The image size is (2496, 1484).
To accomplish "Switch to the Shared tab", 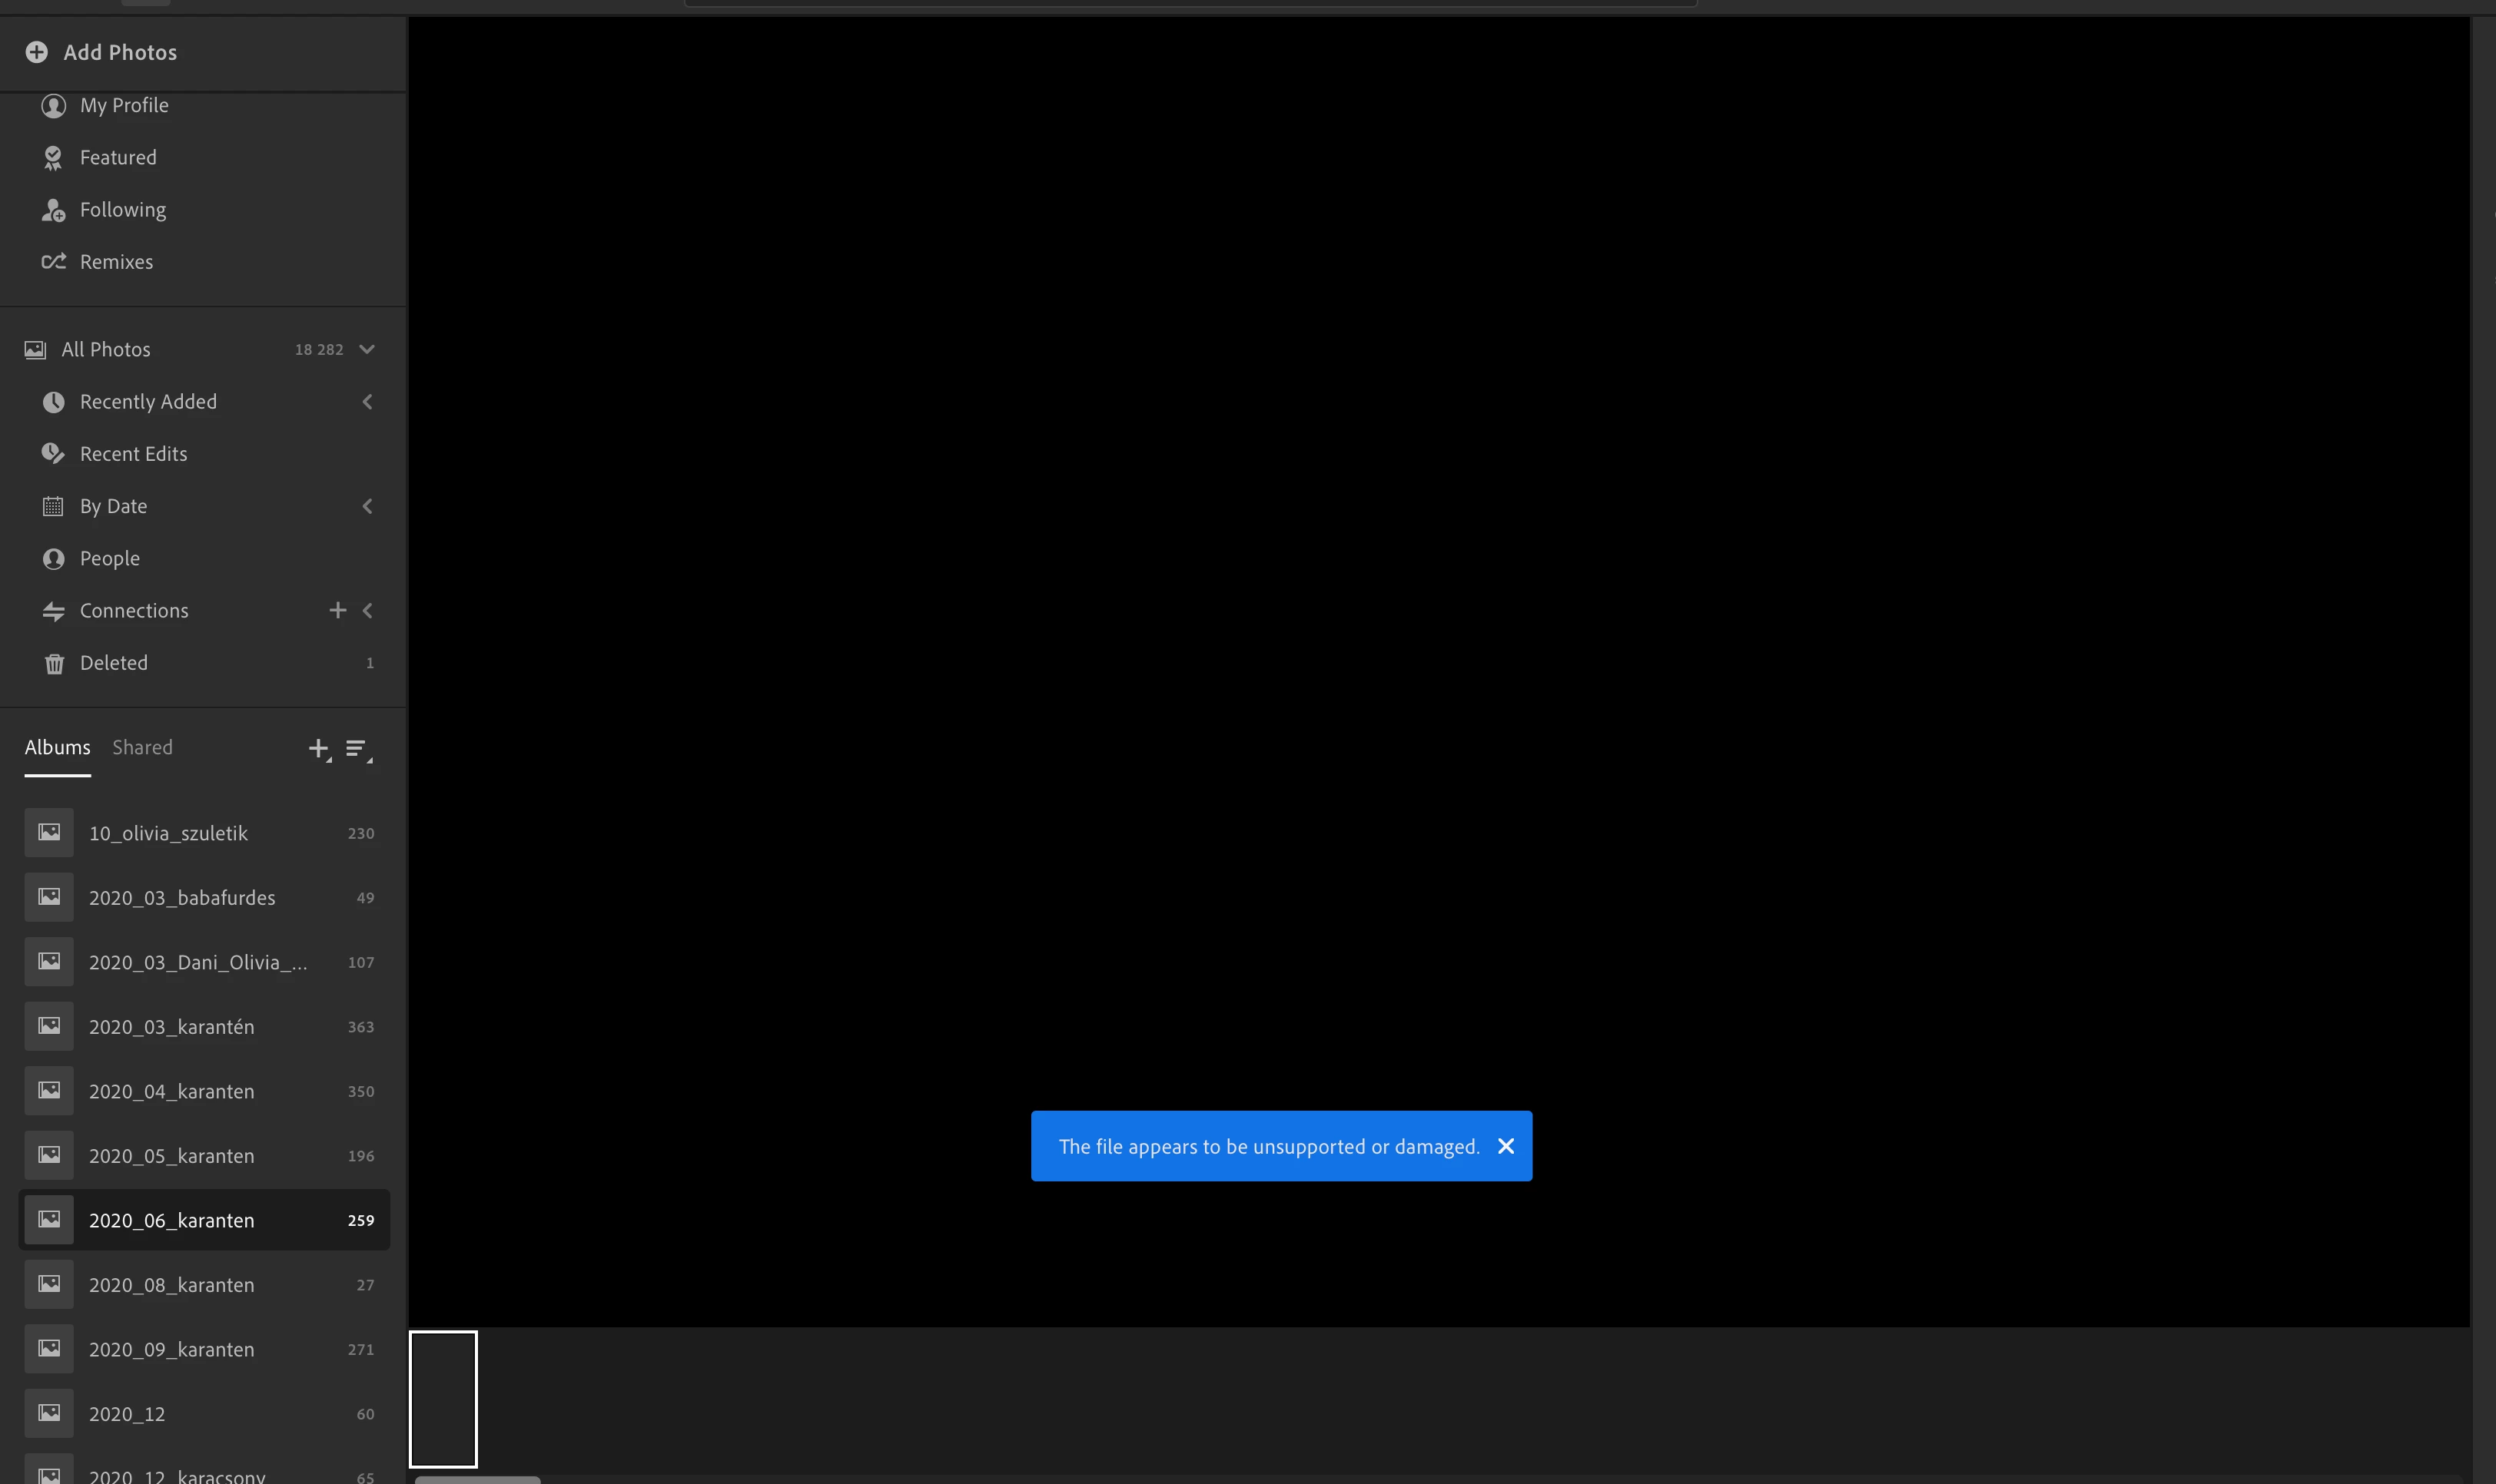I will (x=142, y=747).
